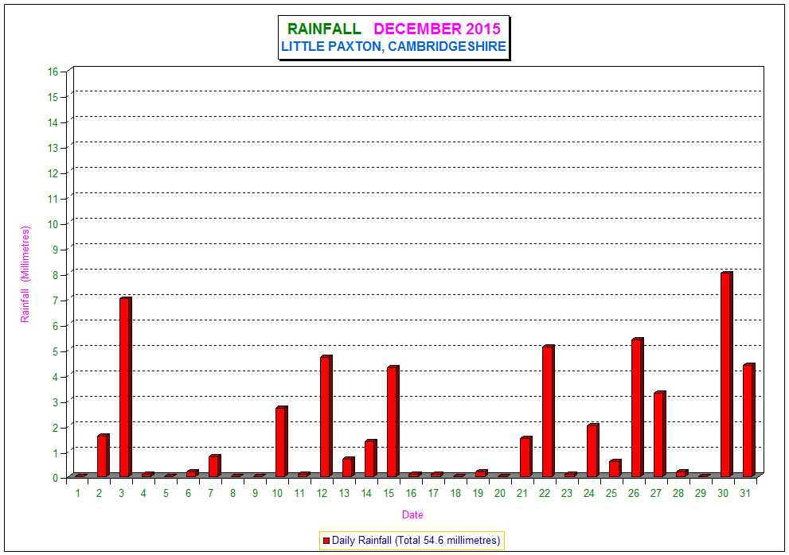
Task: Click the x-axis date label 20
Action: [x=500, y=493]
